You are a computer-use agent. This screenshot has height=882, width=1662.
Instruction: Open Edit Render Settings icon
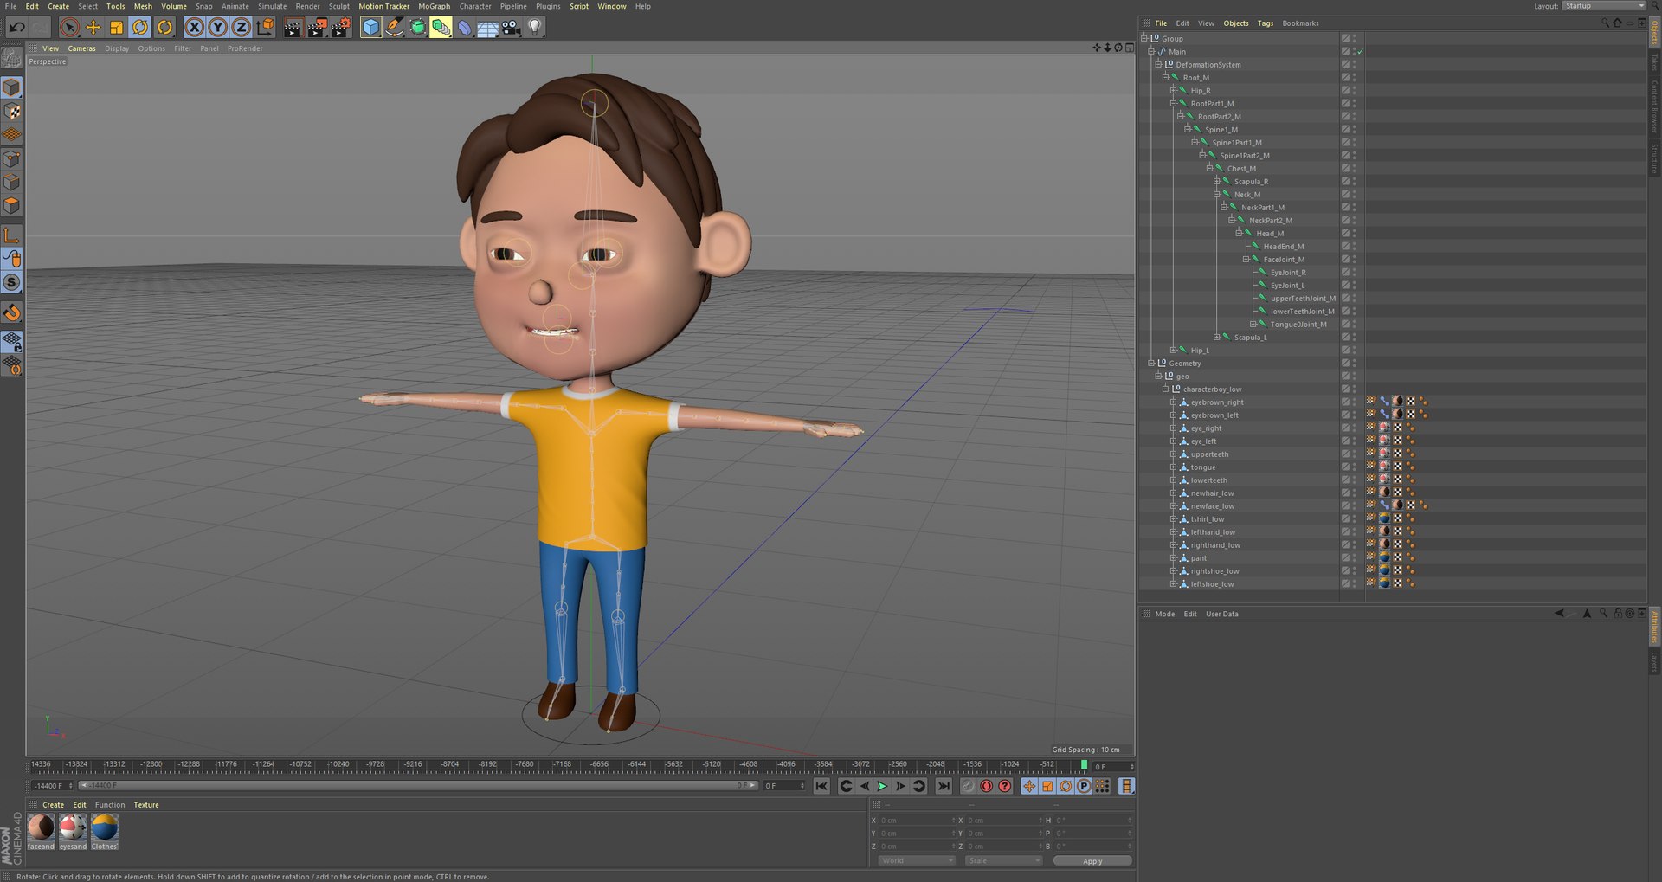pyautogui.click(x=341, y=28)
